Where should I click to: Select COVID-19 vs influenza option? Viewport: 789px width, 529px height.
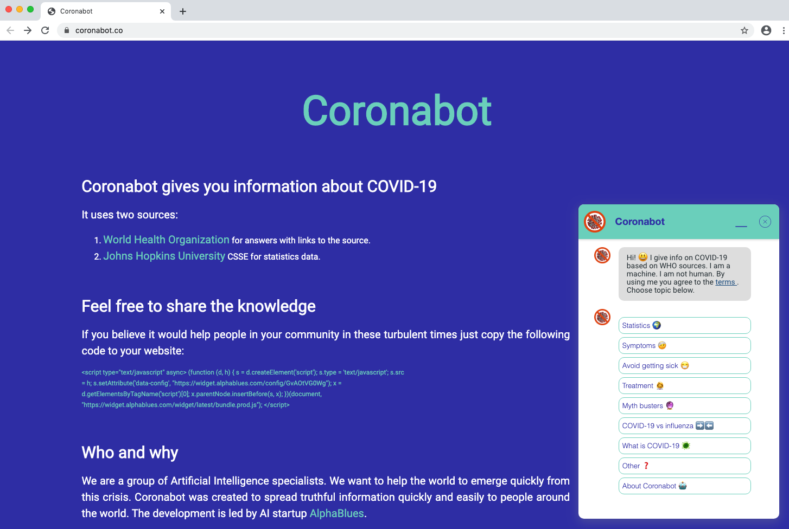pyautogui.click(x=685, y=425)
